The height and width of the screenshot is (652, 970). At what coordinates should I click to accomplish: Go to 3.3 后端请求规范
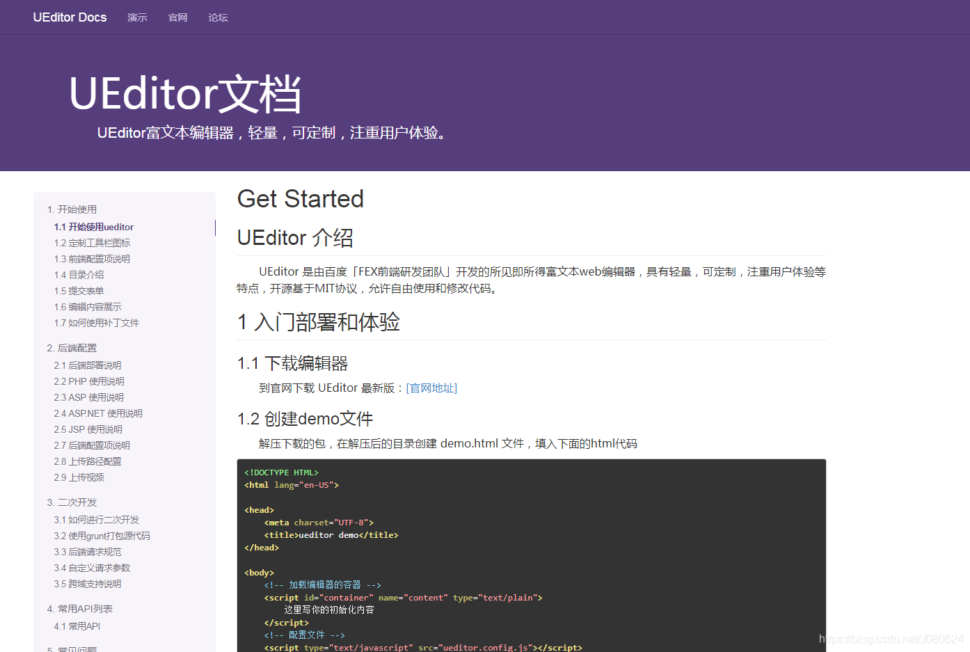(x=88, y=552)
